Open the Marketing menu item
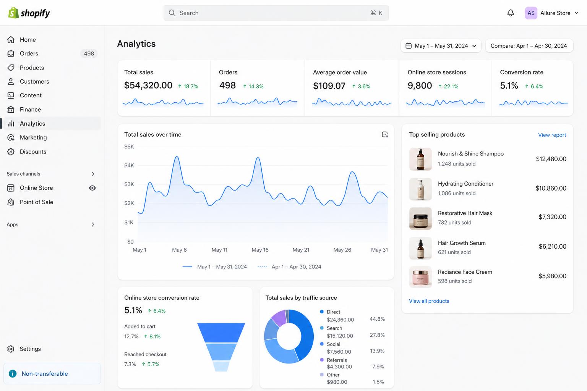Screen dimensions: 587x391 point(51,137)
